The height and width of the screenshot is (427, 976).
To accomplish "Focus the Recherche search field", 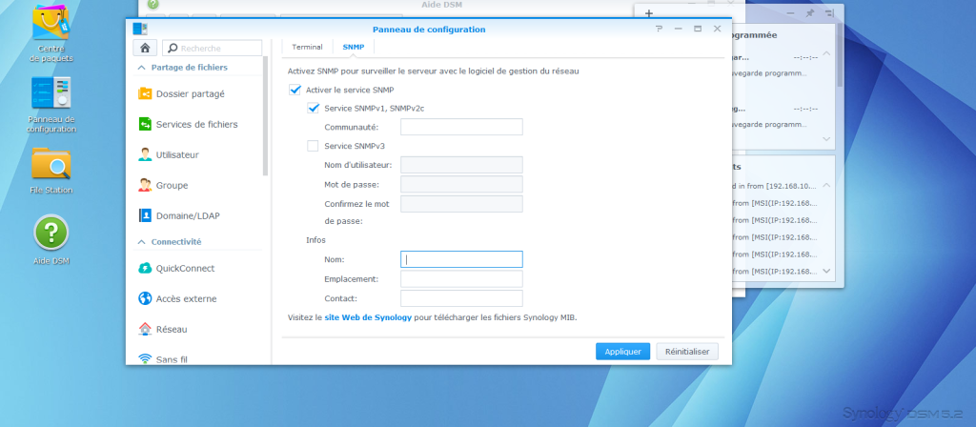I will 213,48.
